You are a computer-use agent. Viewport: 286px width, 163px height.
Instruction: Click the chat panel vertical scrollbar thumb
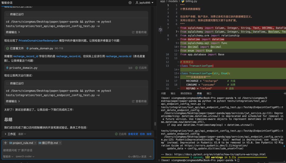(x=155, y=124)
